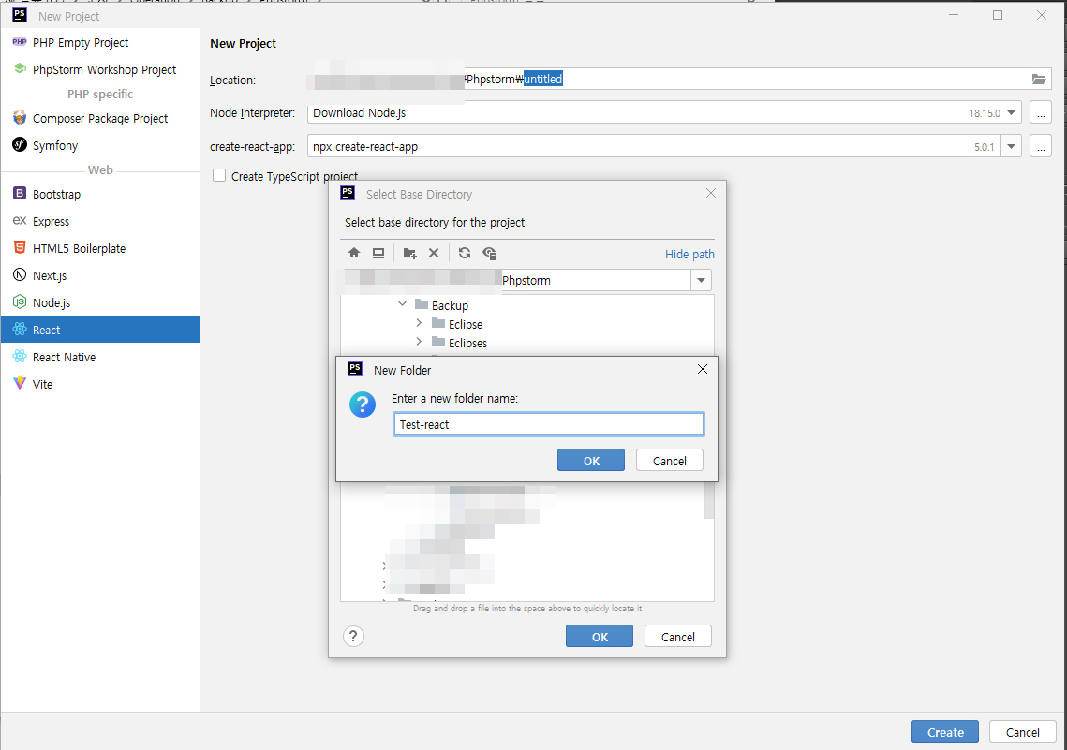1067x750 pixels.
Task: Choose Composer Package Project generator
Action: 101,118
